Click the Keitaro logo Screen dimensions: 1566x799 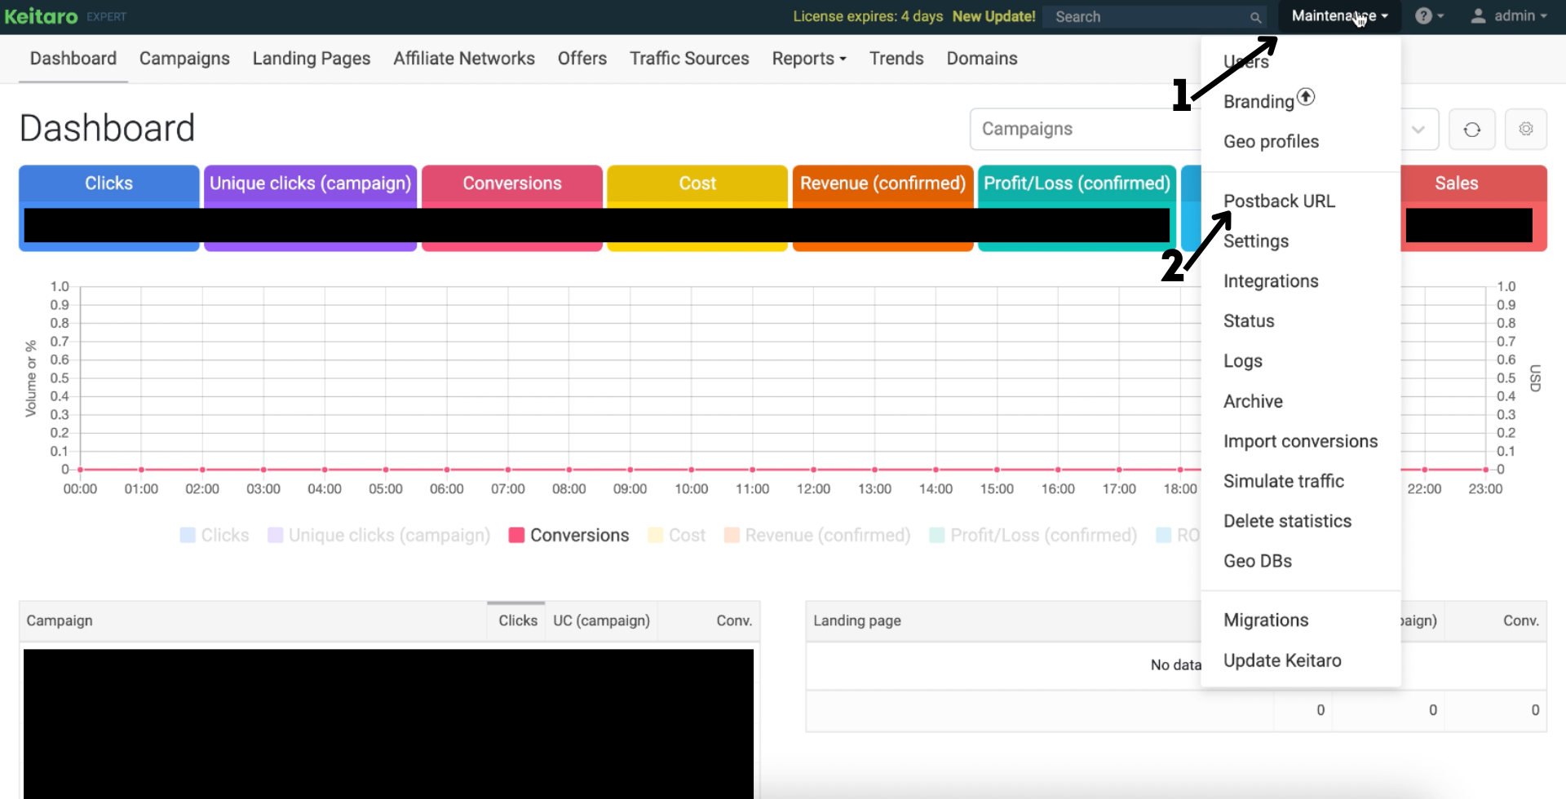(x=42, y=16)
